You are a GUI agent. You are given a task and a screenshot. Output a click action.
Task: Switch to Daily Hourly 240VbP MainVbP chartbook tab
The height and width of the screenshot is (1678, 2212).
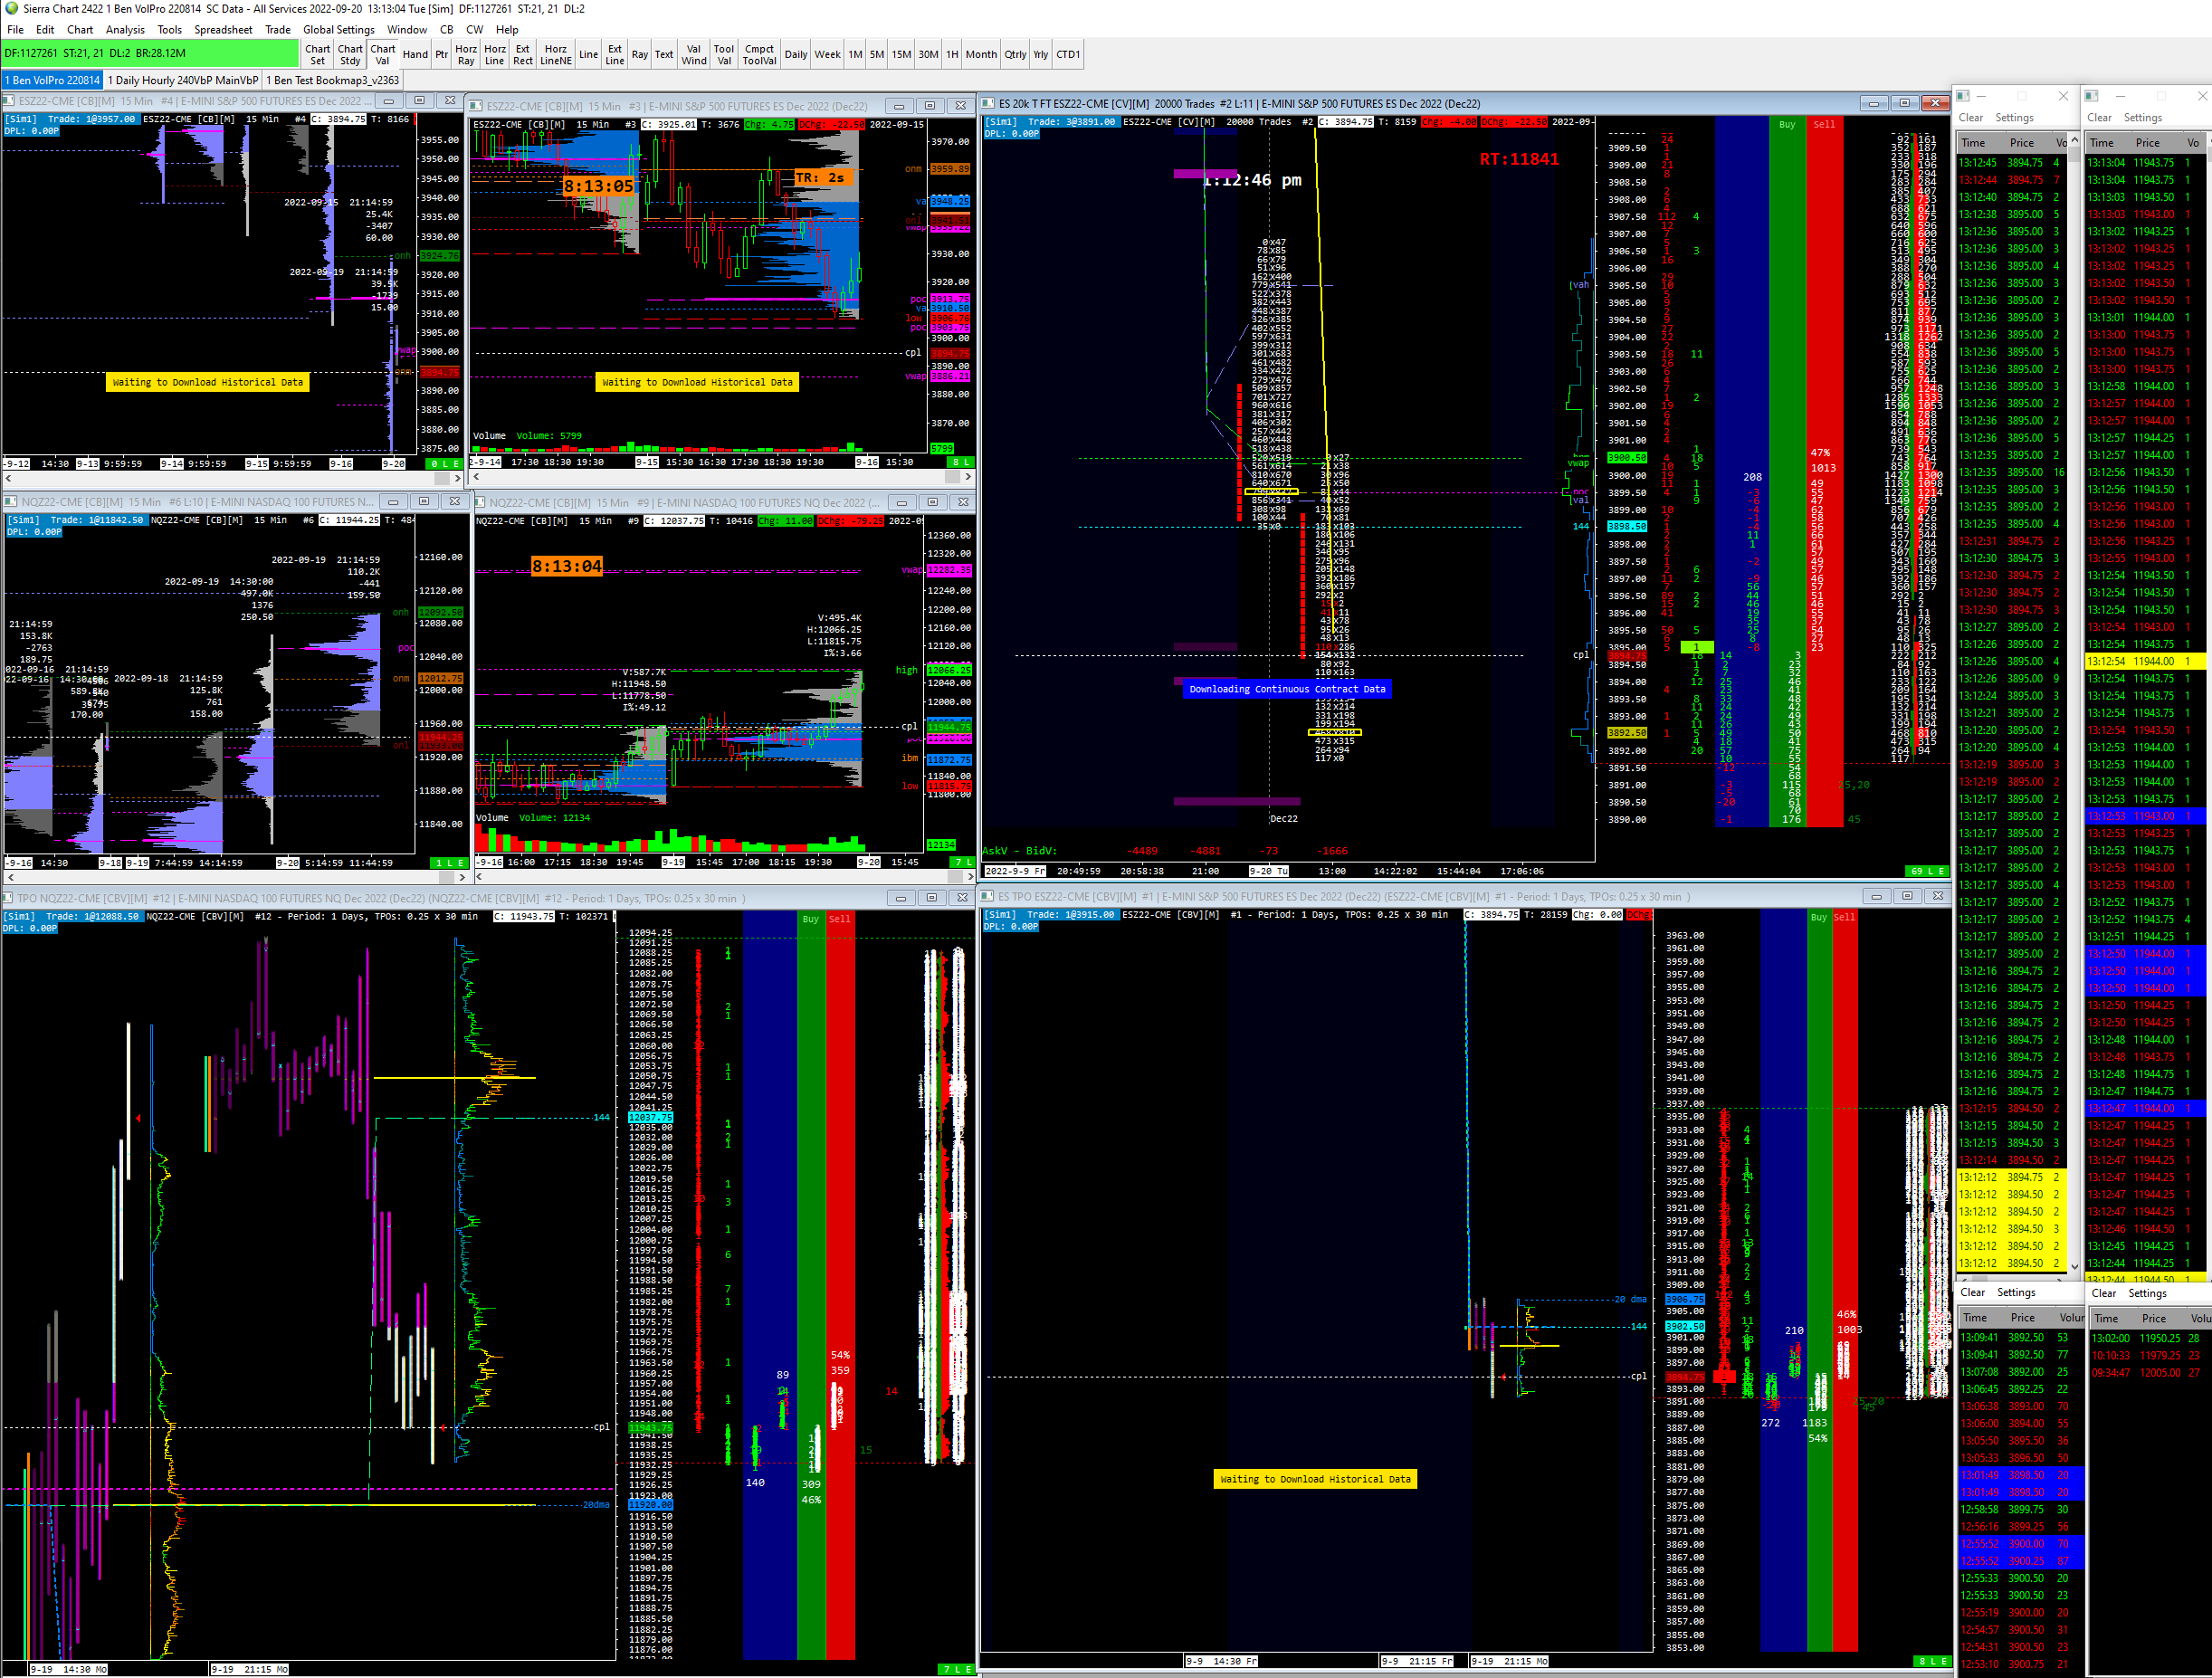click(183, 80)
